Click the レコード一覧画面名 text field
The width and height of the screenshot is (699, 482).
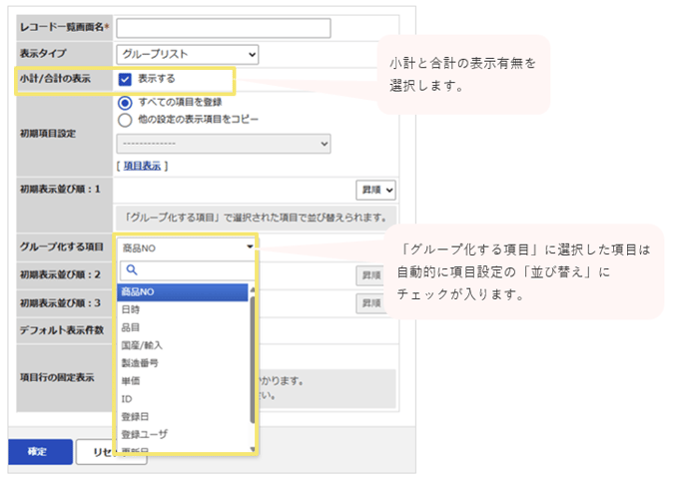(x=224, y=28)
